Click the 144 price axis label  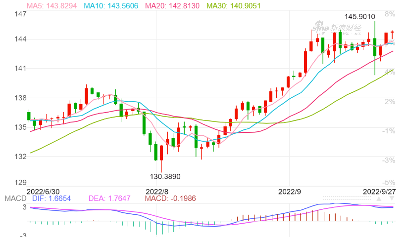(x=21, y=39)
